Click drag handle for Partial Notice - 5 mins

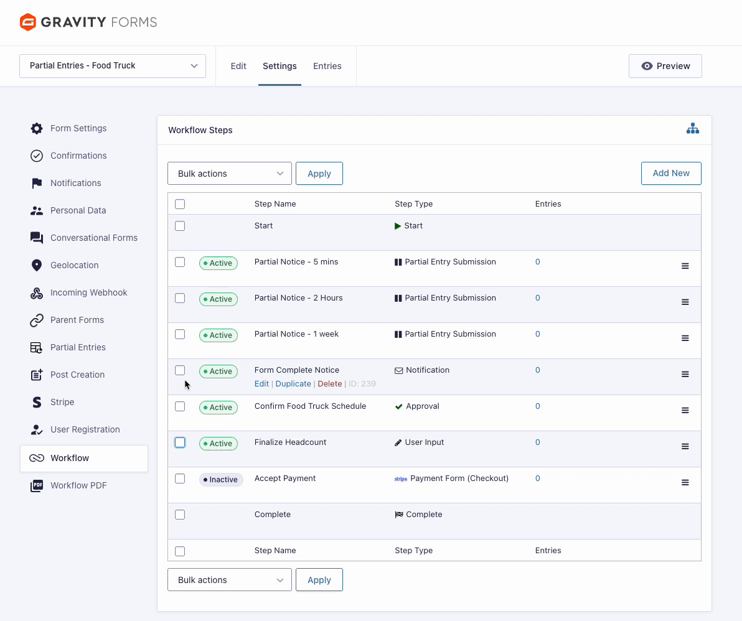pyautogui.click(x=685, y=266)
